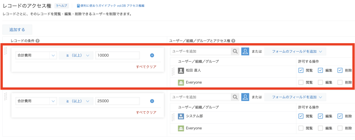355x140 pixels.
Task: Click the search magnifier in the first user field
Action: (235, 51)
